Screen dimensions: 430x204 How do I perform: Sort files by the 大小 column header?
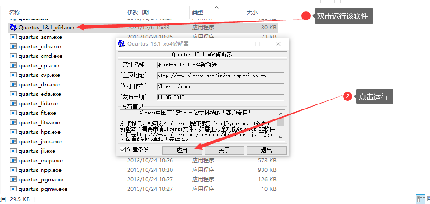click(x=252, y=12)
